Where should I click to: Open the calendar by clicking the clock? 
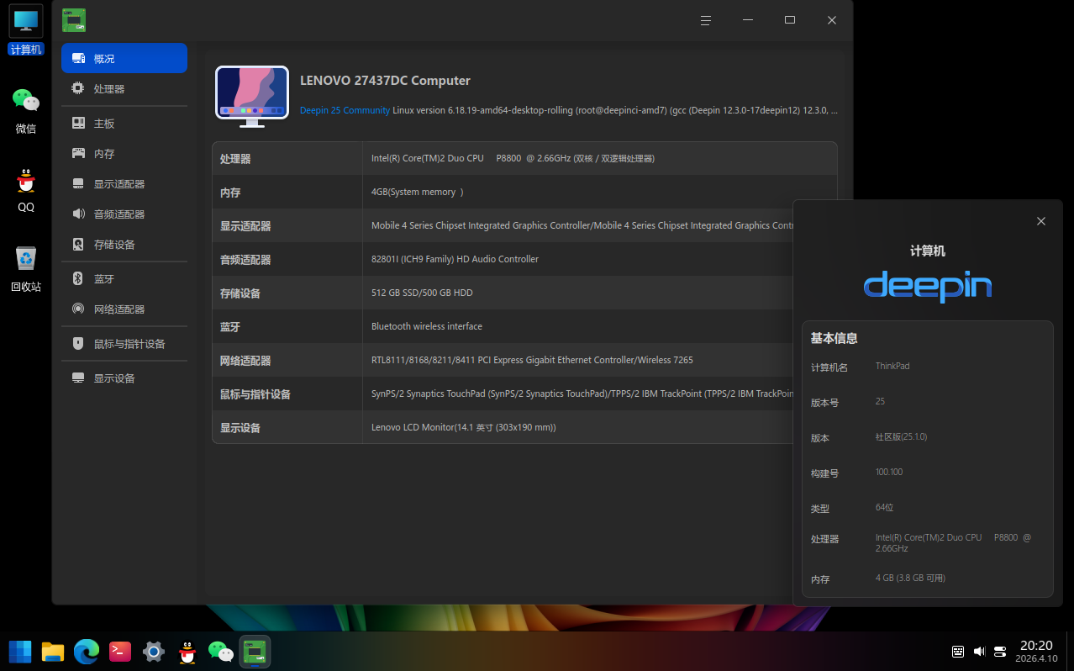[x=1035, y=651]
